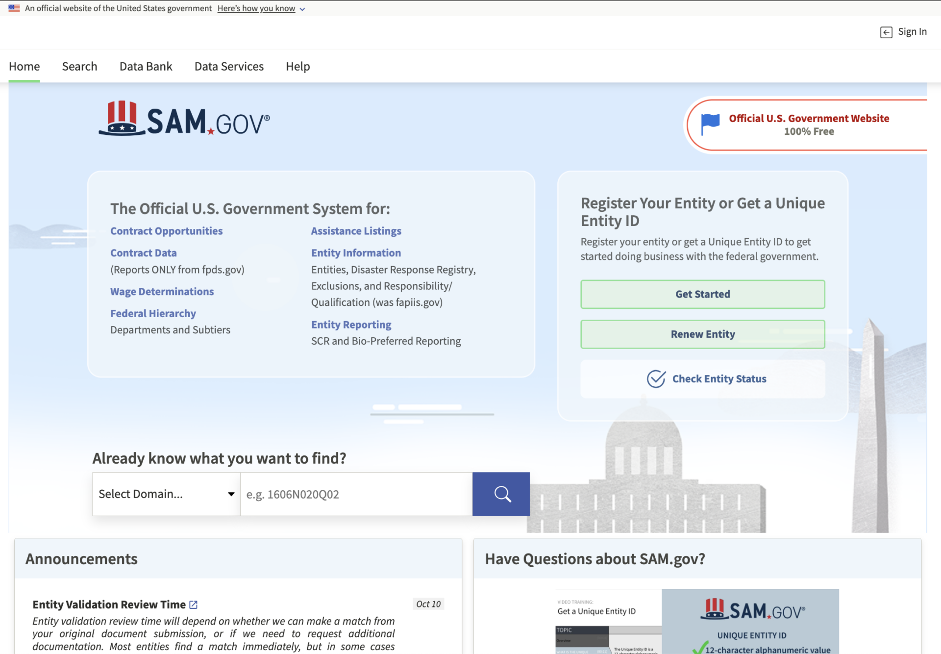Click the Sign In arrow icon
941x654 pixels.
(x=886, y=32)
